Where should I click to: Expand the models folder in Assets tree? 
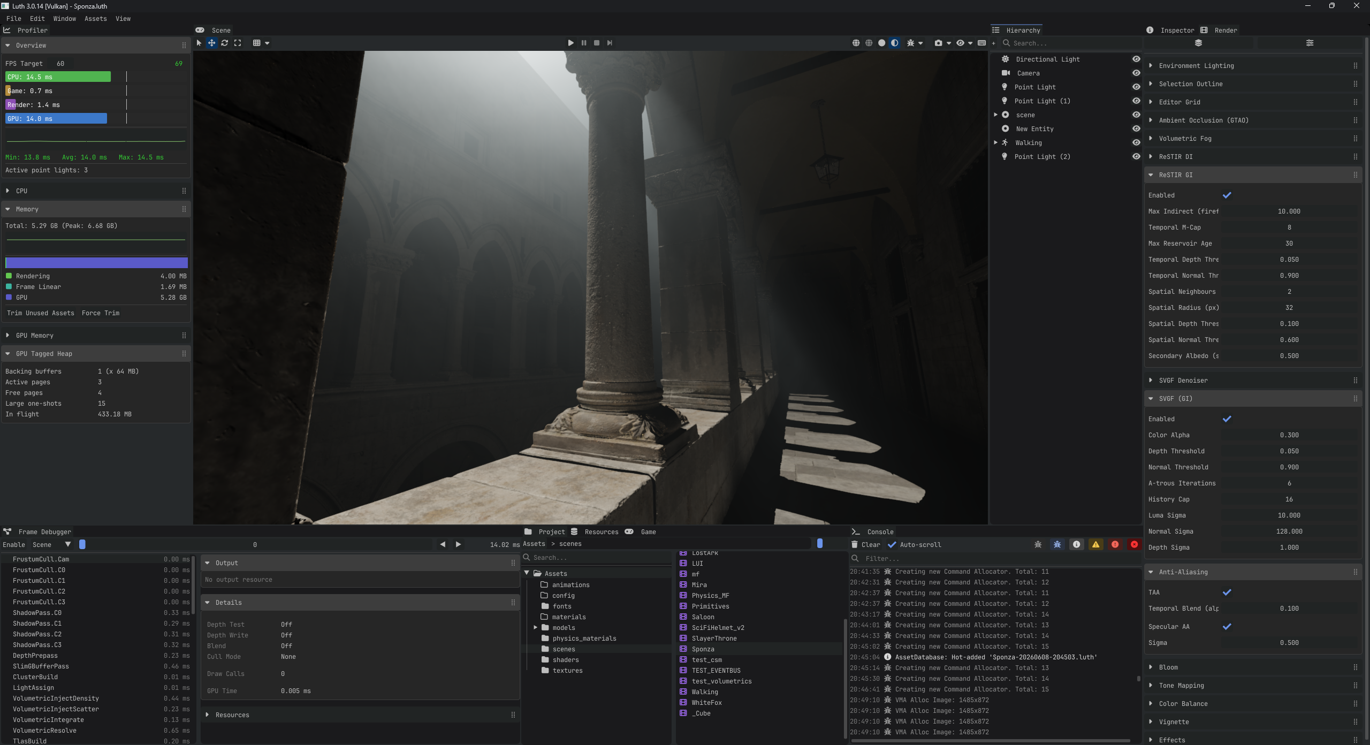pos(535,628)
